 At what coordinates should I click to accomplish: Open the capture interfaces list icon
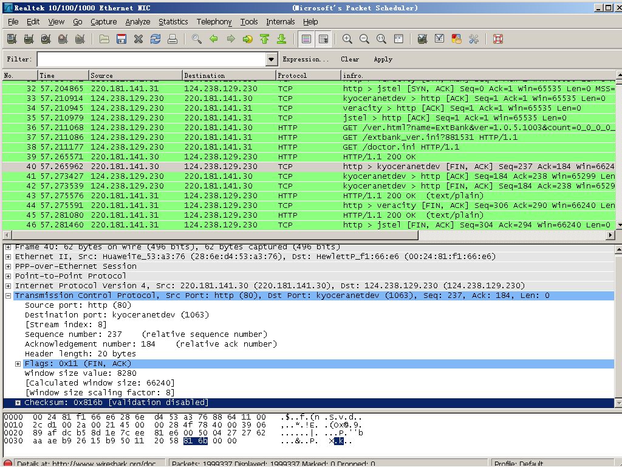(12, 39)
